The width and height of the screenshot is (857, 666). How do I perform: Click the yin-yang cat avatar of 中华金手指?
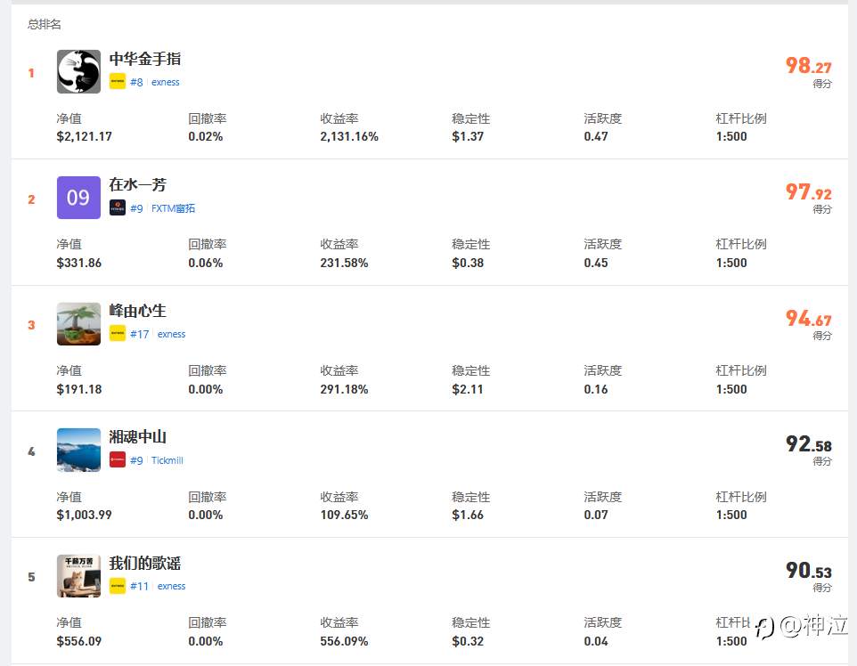pos(78,71)
